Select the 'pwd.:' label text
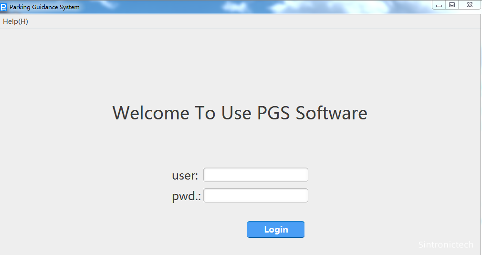Screen dimensions: 482x255 pos(186,196)
